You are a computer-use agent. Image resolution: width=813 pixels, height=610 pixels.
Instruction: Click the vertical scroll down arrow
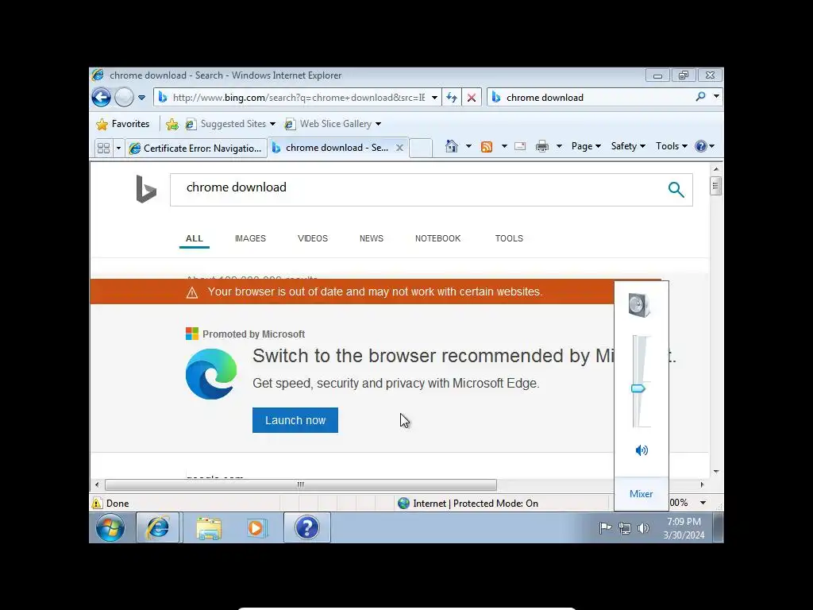[x=715, y=472]
